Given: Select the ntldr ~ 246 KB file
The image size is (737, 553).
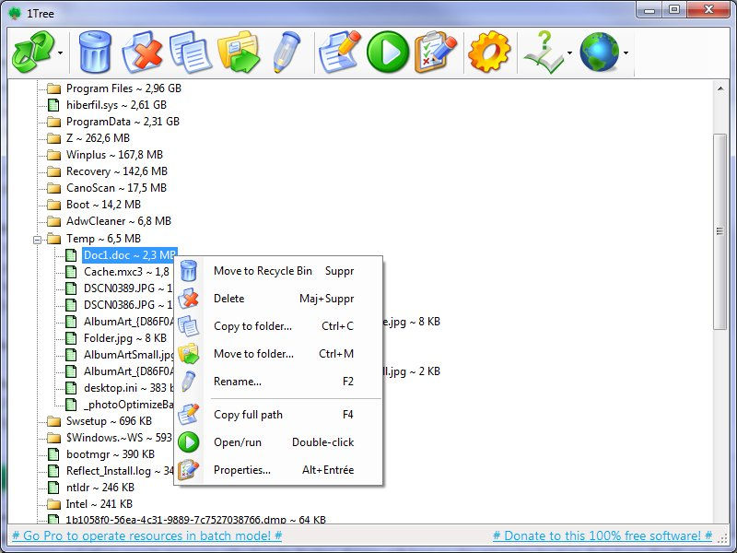Looking at the screenshot, I should 100,488.
